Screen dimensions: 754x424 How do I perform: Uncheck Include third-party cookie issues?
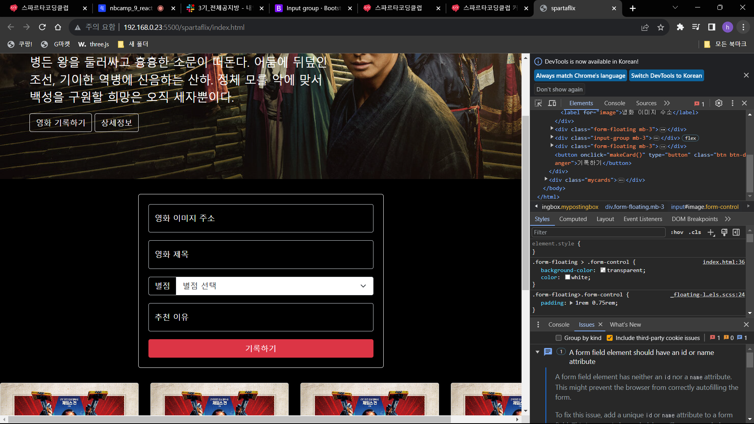pos(609,338)
